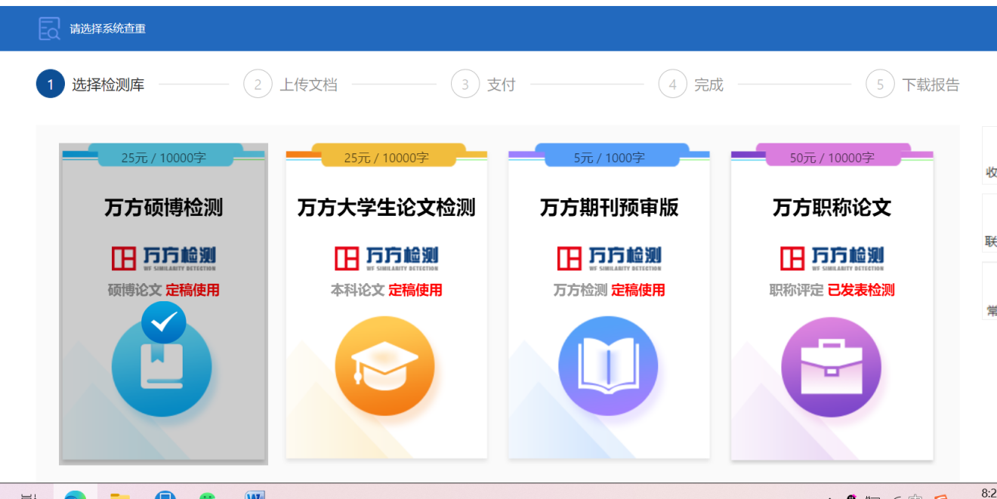Click the document search icon in the header

click(49, 29)
